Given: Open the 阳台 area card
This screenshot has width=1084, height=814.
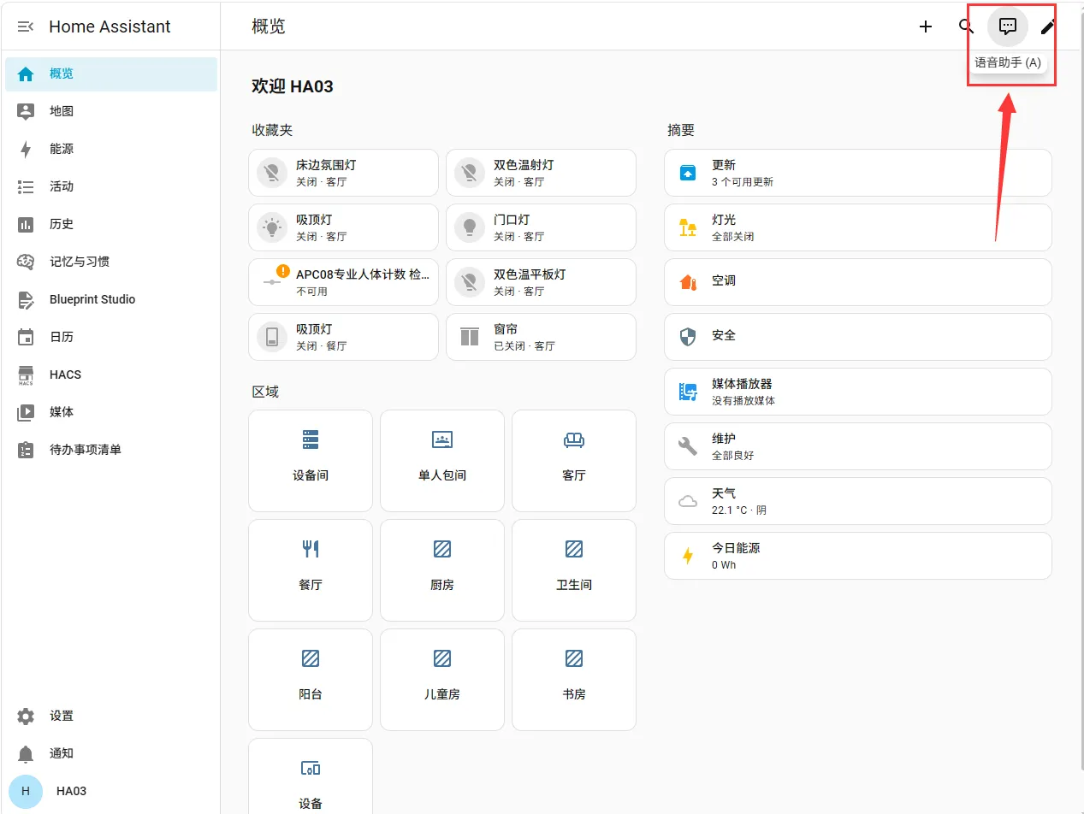Looking at the screenshot, I should coord(311,680).
